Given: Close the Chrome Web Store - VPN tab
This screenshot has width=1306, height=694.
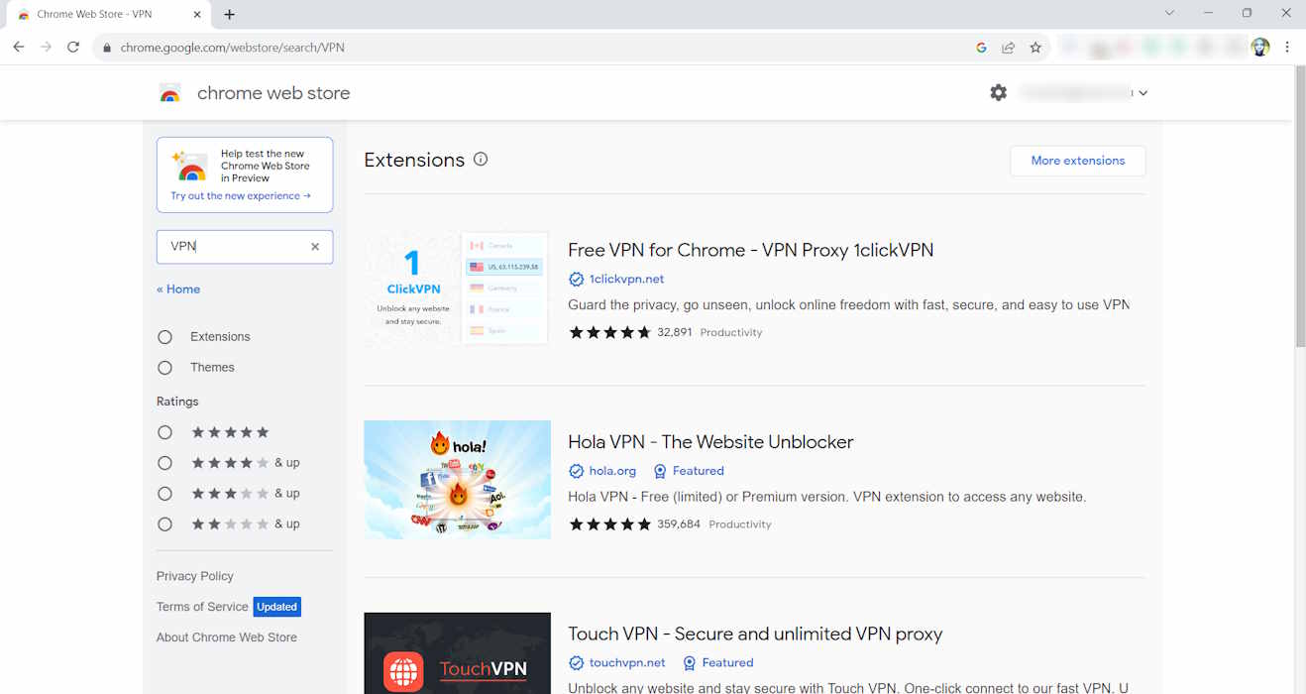Looking at the screenshot, I should tap(198, 15).
